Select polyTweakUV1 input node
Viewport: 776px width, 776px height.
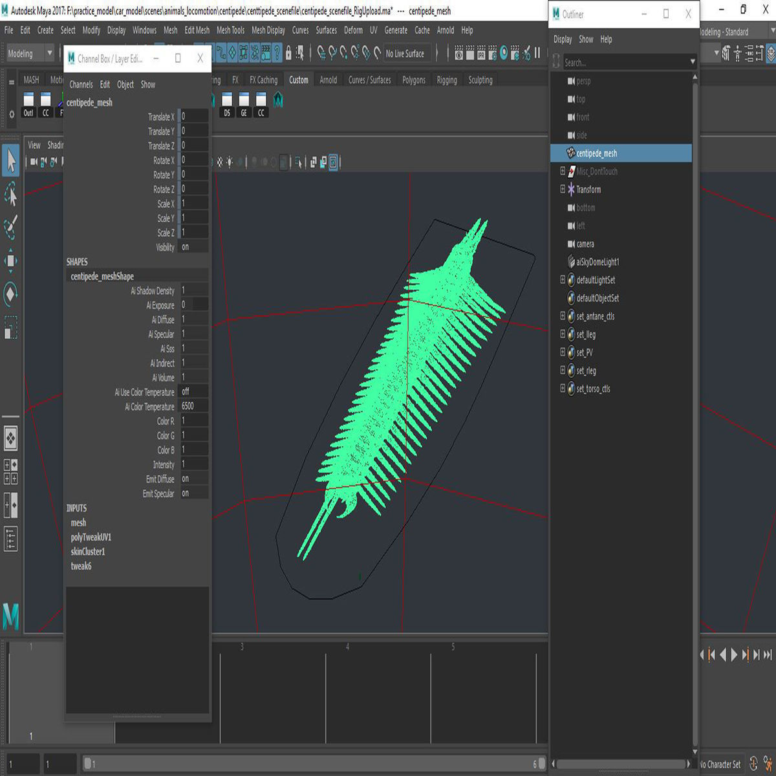(91, 537)
